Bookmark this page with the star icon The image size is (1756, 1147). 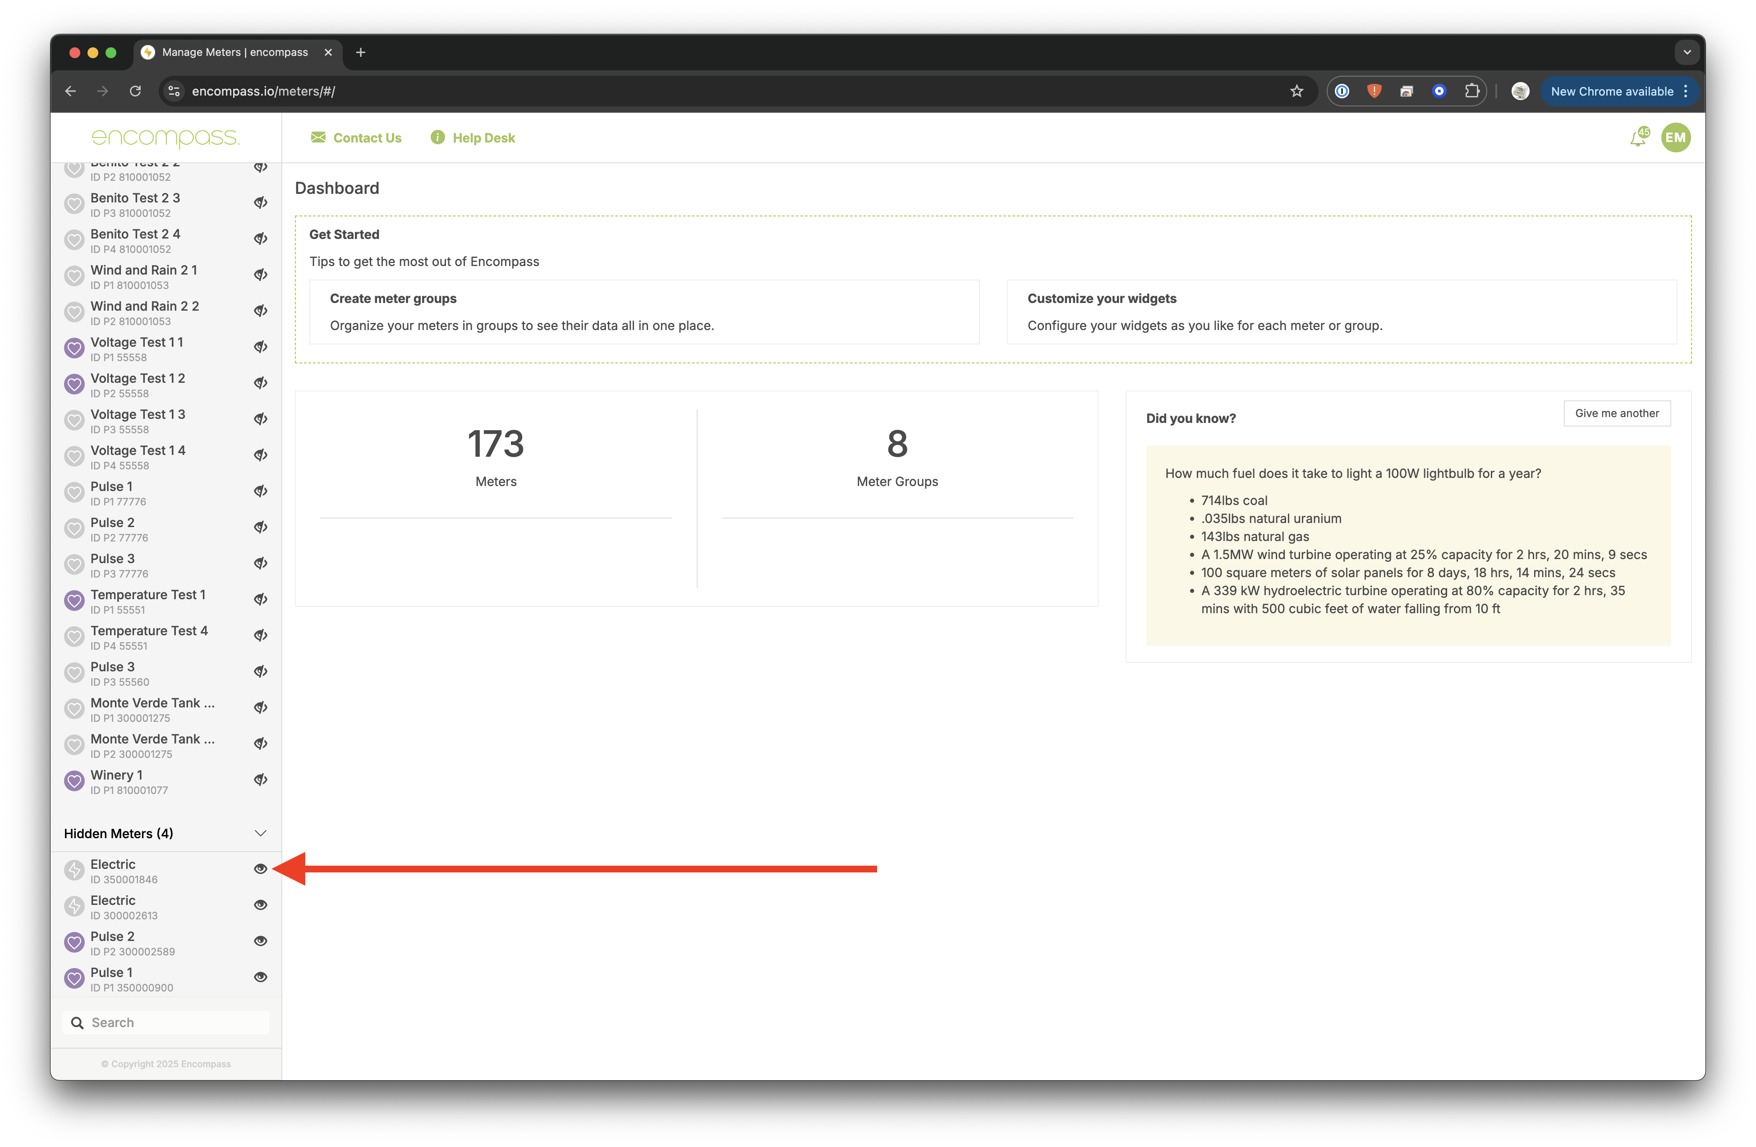tap(1296, 92)
